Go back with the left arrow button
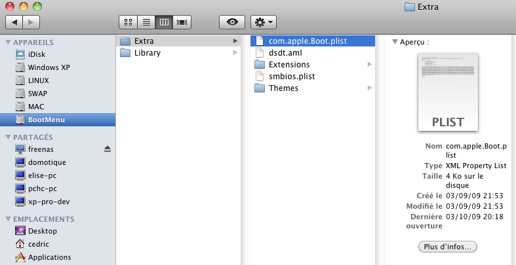516x265 pixels. pos(14,22)
